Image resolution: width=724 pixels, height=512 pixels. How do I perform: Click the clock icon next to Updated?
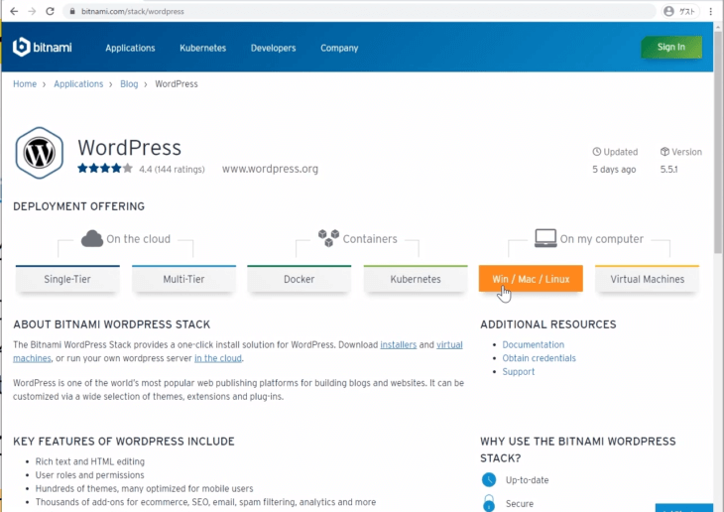(597, 152)
